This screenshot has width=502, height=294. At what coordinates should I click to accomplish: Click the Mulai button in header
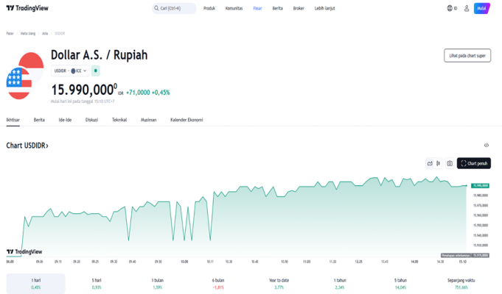482,9
